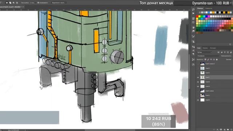Switch to the Каналы channels tab
Image resolution: width=233 pixels, height=131 pixels.
point(205,48)
